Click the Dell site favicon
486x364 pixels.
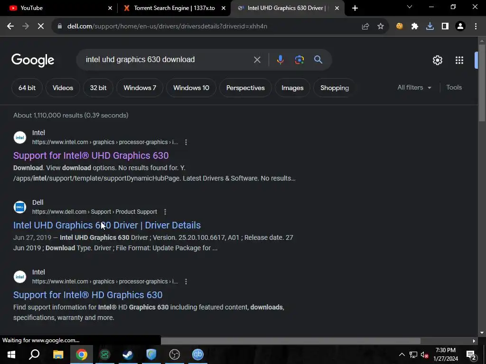click(x=20, y=207)
